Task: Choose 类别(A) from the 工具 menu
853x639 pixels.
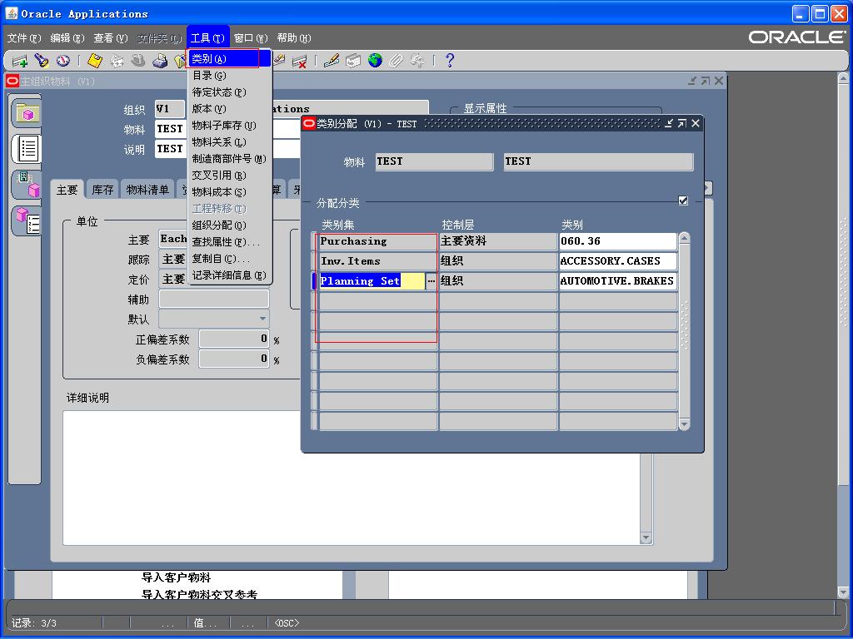Action: pos(229,59)
